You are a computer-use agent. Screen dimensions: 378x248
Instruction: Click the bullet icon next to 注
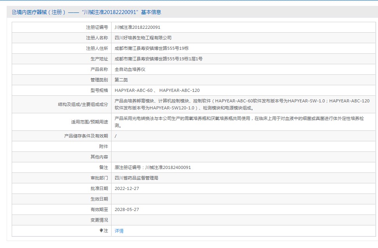101,230
